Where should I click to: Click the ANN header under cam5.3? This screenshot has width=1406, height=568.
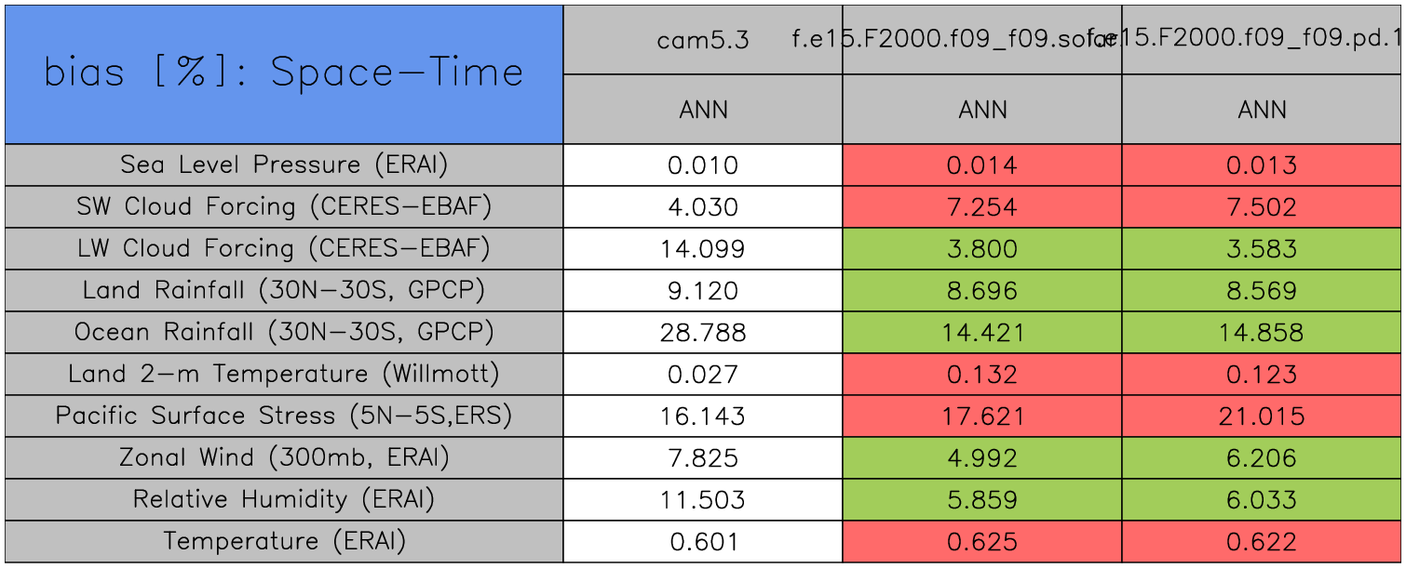coord(703,110)
